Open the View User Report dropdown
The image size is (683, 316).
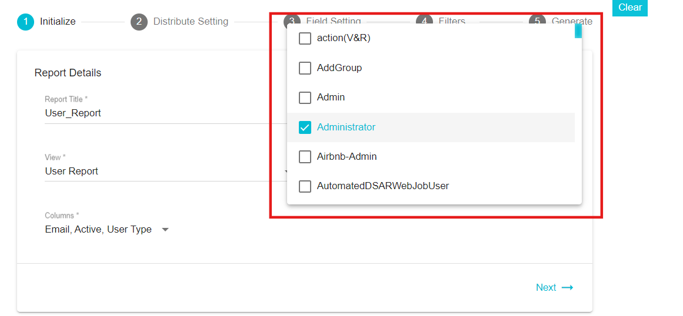tap(165, 172)
